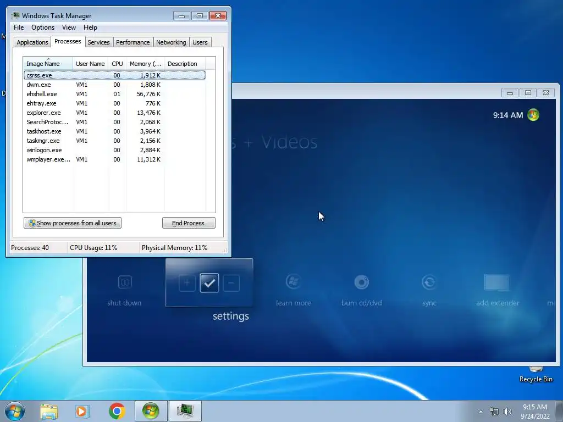Viewport: 563px width, 422px height.
Task: Click the Windows Start orb
Action: 15,411
